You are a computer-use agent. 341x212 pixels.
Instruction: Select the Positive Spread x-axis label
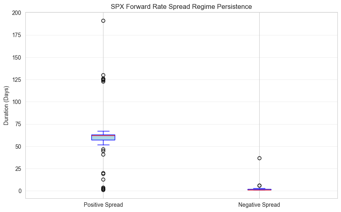click(x=103, y=205)
